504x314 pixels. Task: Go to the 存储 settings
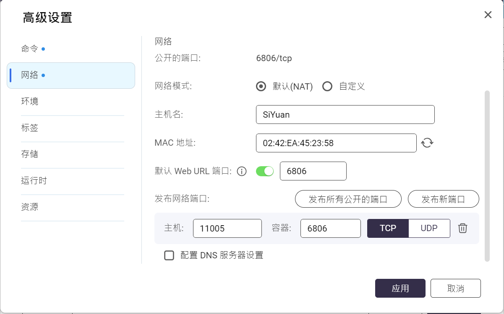pos(30,154)
